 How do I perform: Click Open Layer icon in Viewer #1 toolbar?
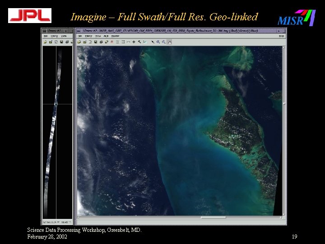[45, 42]
